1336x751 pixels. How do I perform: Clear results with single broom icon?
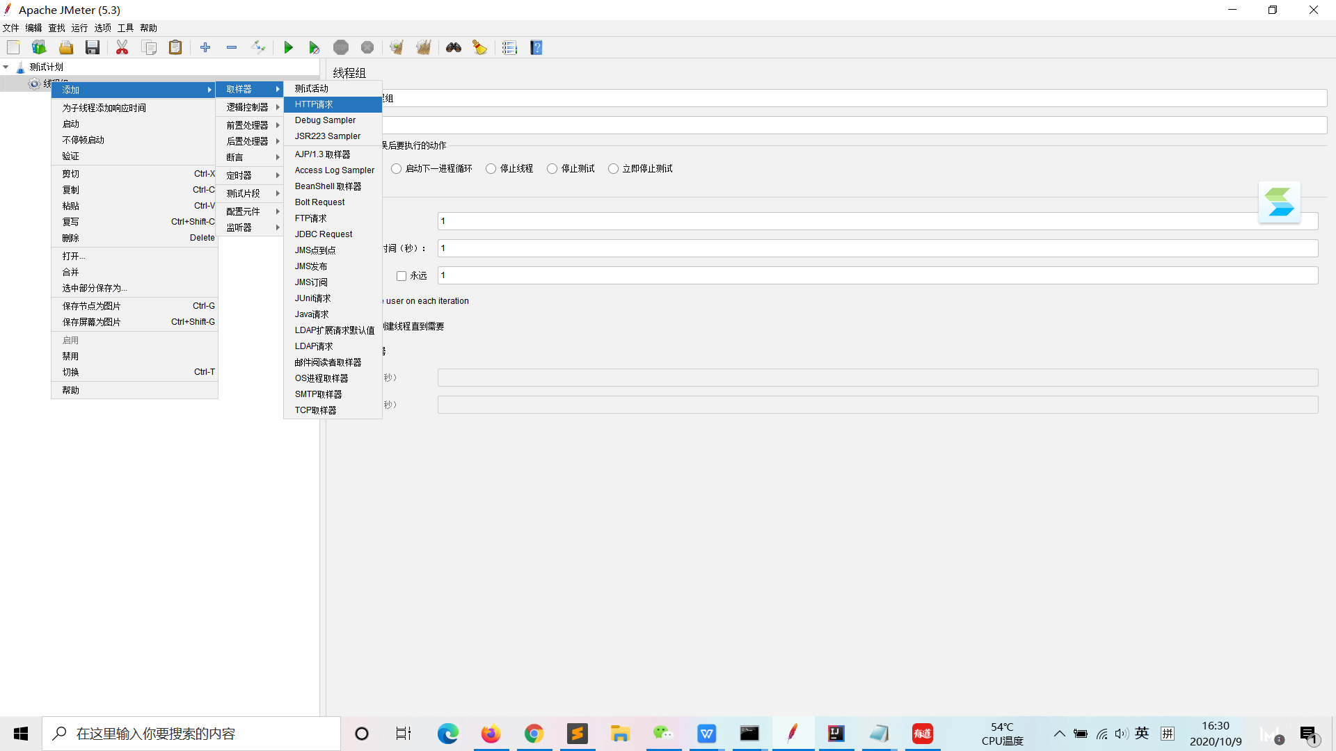tap(397, 47)
